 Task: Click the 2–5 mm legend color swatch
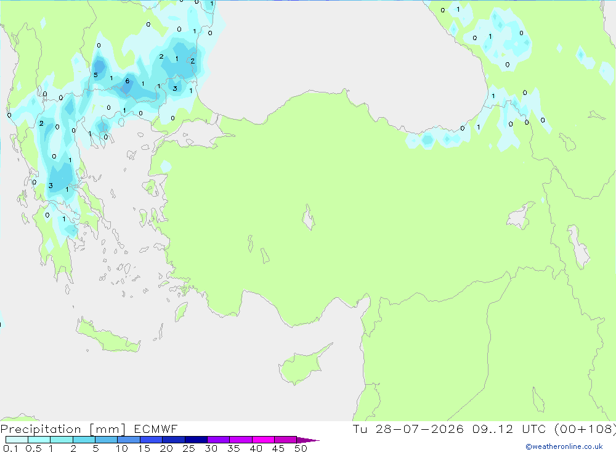(84, 440)
